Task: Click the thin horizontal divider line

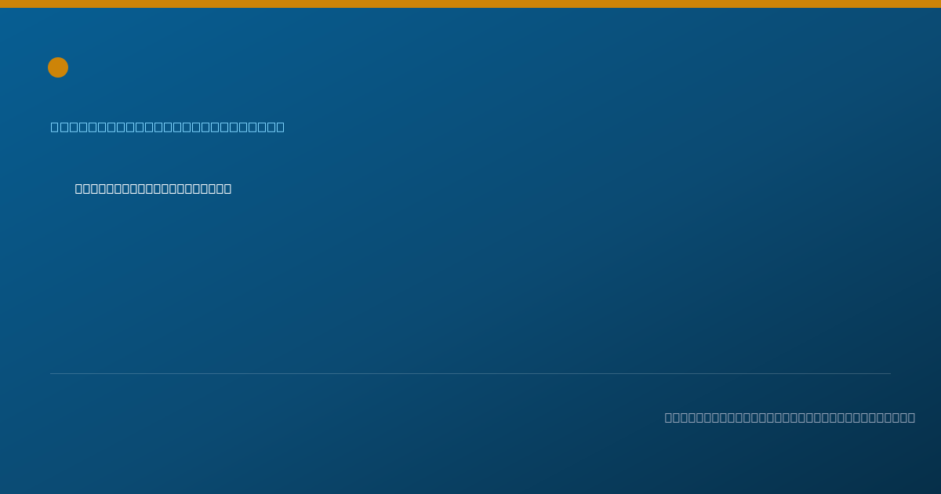Action: pyautogui.click(x=470, y=373)
